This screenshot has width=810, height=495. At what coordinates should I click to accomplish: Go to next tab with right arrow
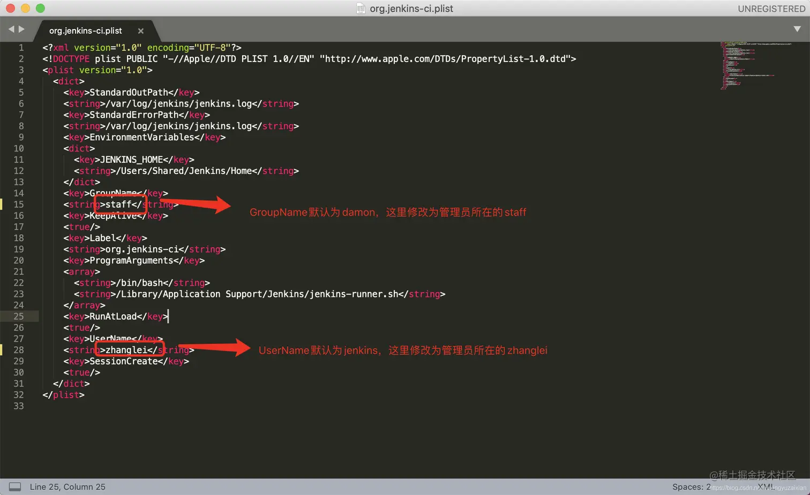[x=21, y=29]
